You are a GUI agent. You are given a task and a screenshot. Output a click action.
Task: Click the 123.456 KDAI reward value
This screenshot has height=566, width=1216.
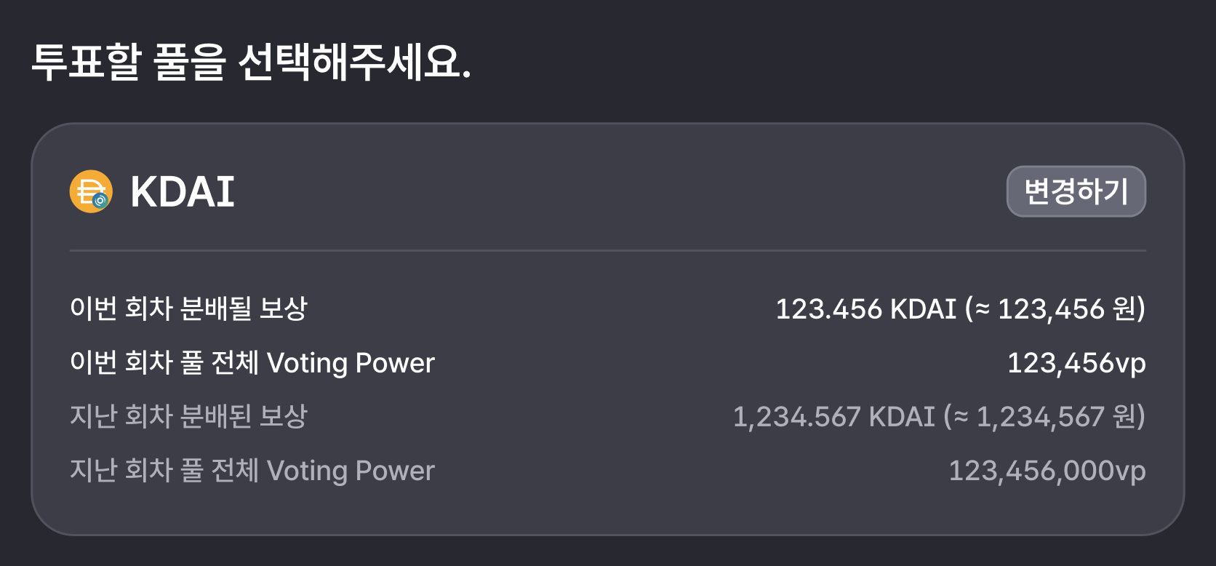(x=865, y=309)
